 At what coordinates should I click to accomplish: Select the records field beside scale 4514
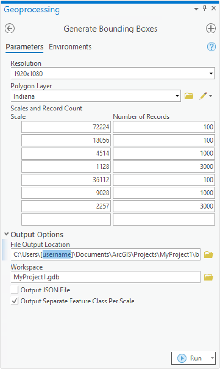pyautogui.click(x=164, y=154)
